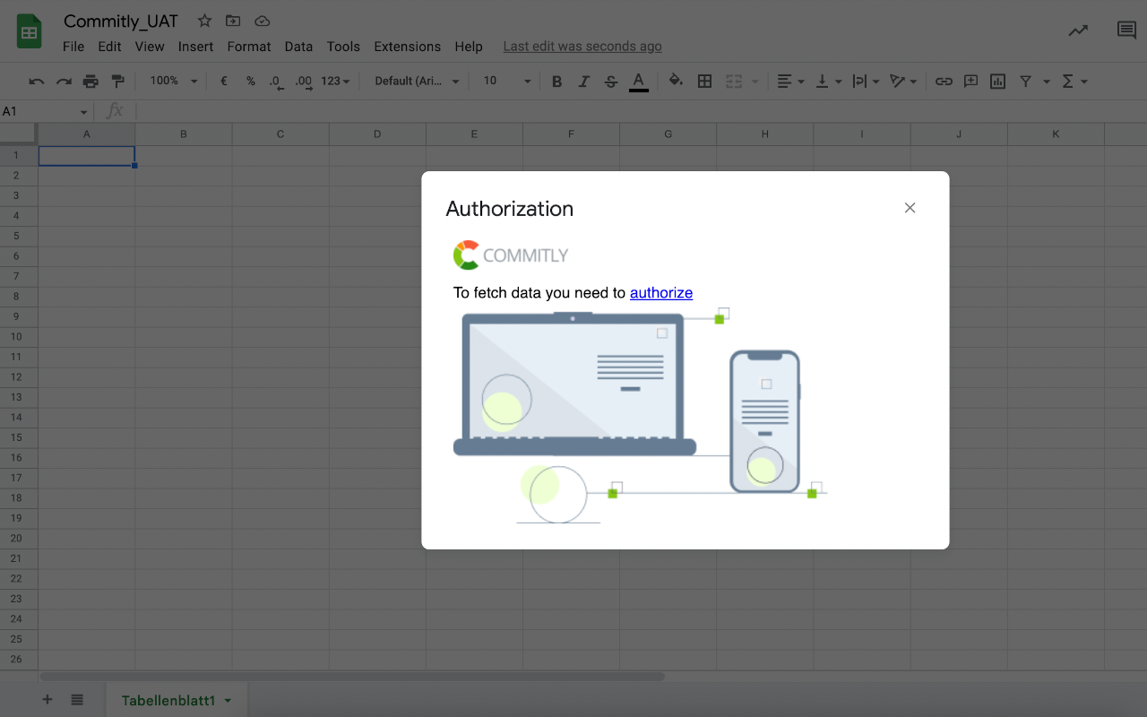Click the Insert comment icon
This screenshot has height=717, width=1147.
[x=970, y=82]
